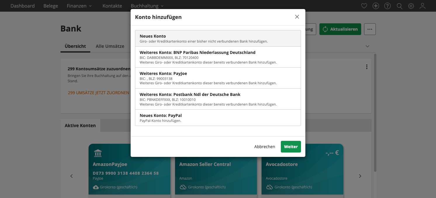This screenshot has height=198, width=436.
Task: Click the Bank page heading
Action: (x=71, y=29)
